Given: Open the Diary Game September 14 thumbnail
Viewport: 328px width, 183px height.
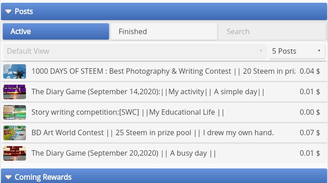Looking at the screenshot, I should click(15, 92).
